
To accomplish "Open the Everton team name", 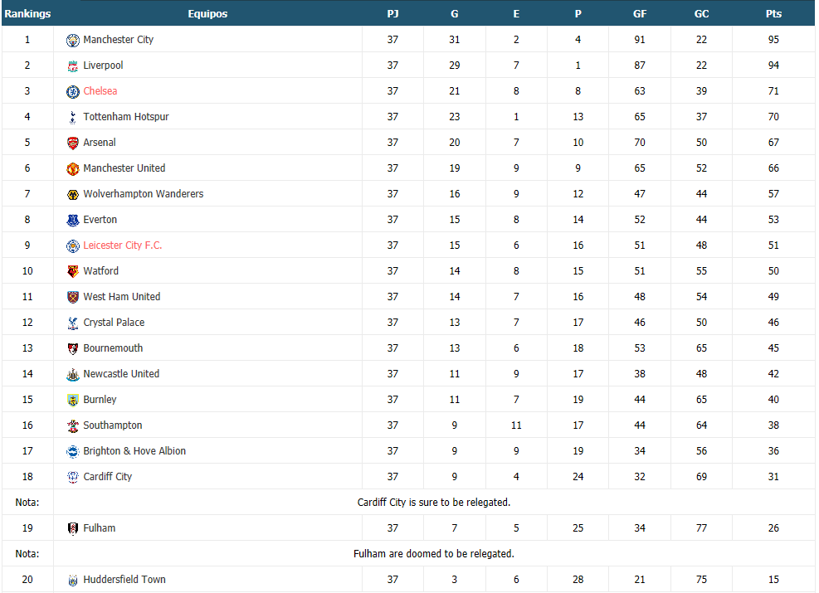I will tap(100, 219).
